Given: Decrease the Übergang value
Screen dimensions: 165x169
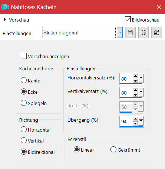Looking at the screenshot, I should [x=135, y=124].
